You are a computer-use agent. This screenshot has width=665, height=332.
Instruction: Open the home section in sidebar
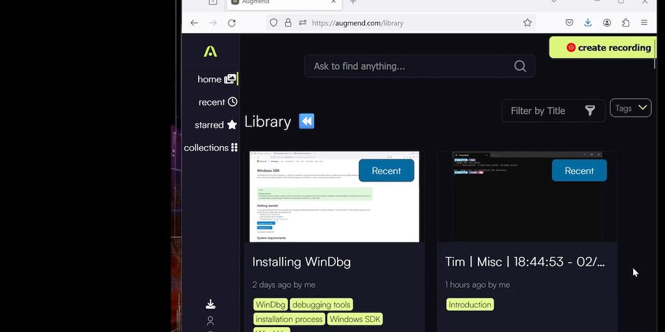coord(216,79)
